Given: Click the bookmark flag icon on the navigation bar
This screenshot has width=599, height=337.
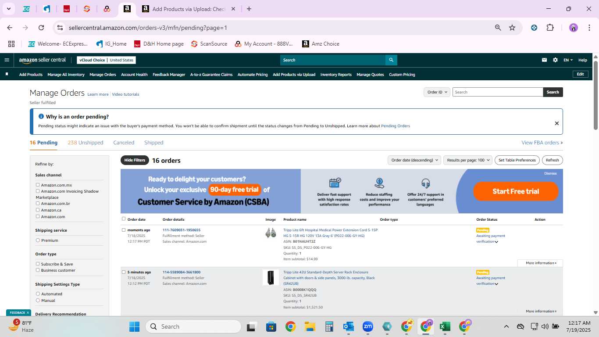Looking at the screenshot, I should pos(7,74).
